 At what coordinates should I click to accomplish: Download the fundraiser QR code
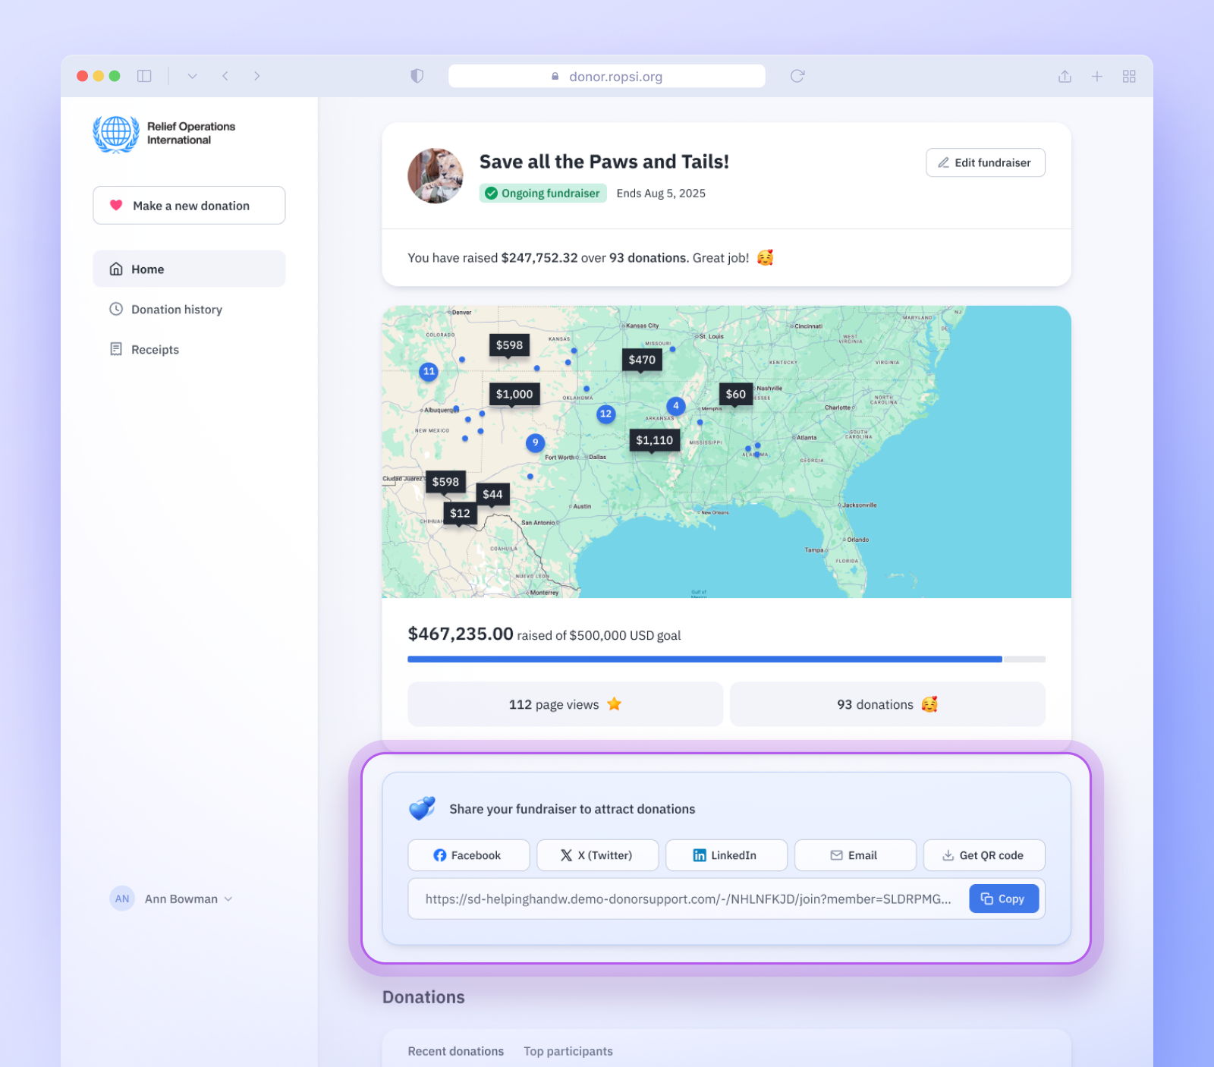(983, 855)
